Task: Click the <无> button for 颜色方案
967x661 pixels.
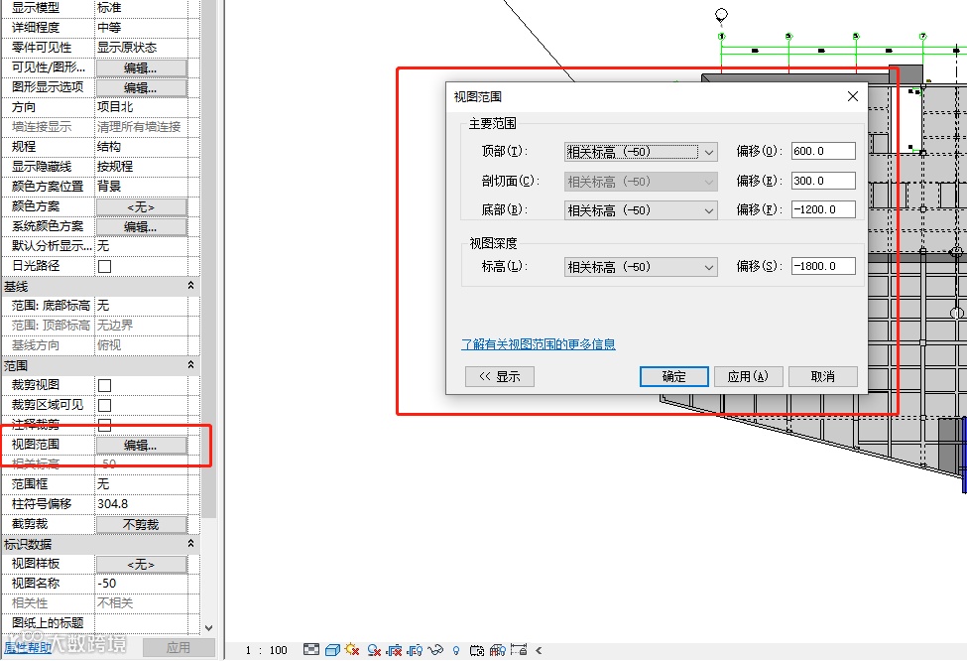Action: coord(141,206)
